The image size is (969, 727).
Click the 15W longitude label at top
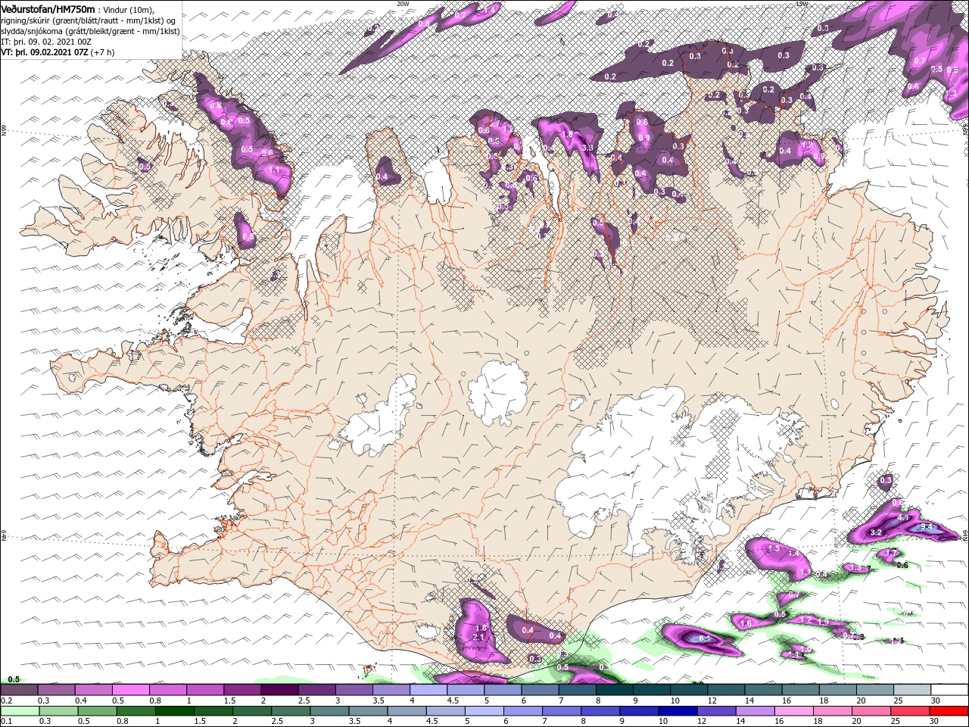pyautogui.click(x=802, y=4)
